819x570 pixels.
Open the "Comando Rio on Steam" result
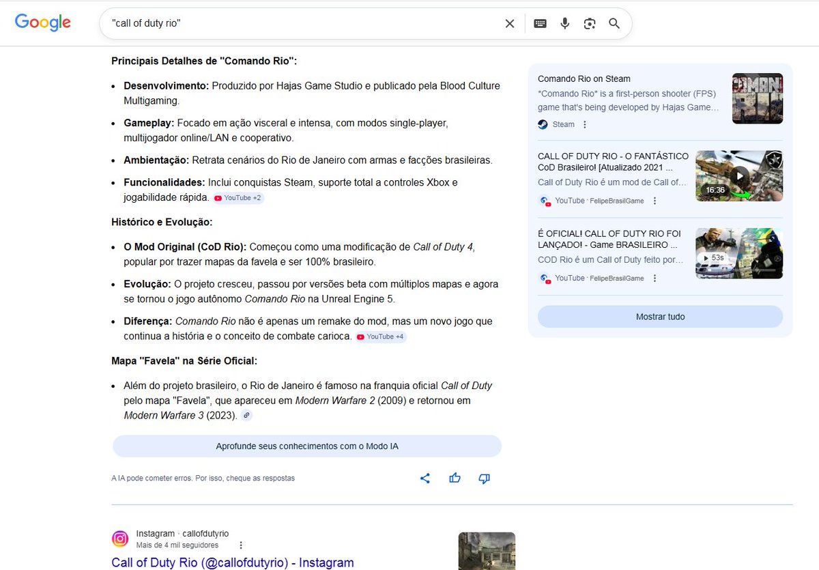pyautogui.click(x=584, y=79)
